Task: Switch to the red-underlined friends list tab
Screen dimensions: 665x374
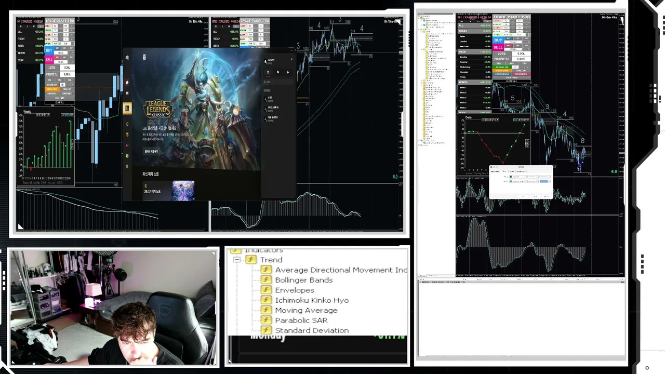Action: tap(268, 73)
